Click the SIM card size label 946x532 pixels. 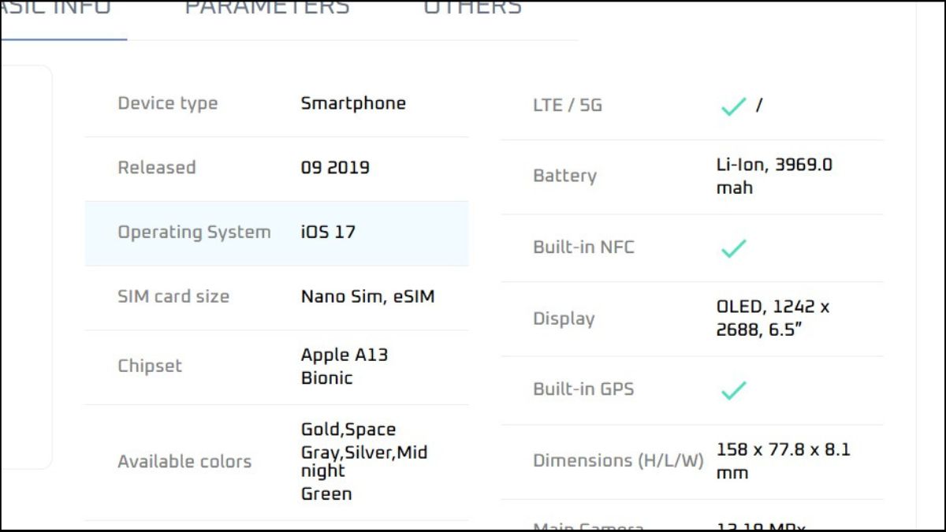tap(173, 297)
